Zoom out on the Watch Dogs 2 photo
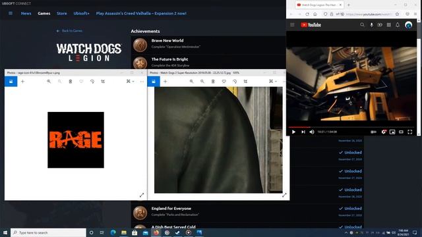 [x=202, y=82]
